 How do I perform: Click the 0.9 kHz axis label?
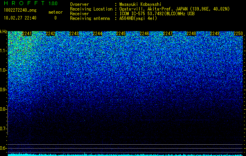tap(3, 90)
